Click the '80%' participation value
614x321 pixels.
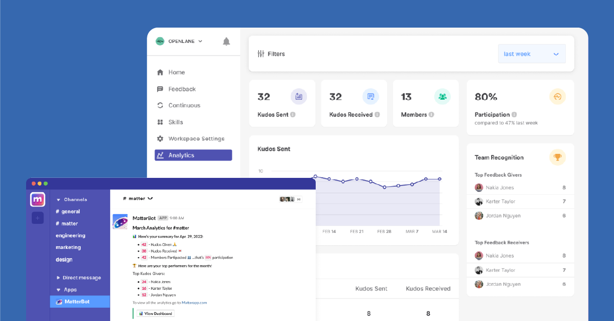tap(486, 97)
